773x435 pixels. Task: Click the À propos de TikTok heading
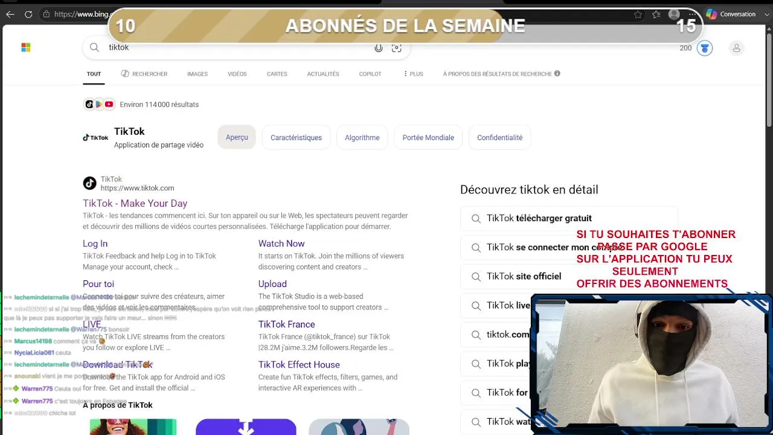(x=118, y=405)
